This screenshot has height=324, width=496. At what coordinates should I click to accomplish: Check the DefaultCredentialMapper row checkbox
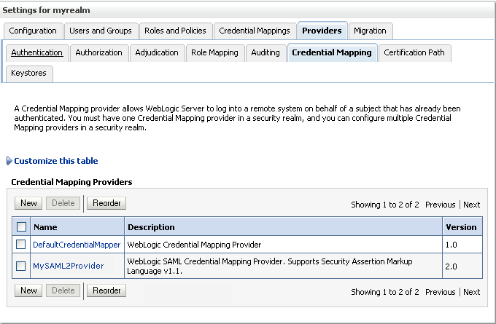click(21, 244)
